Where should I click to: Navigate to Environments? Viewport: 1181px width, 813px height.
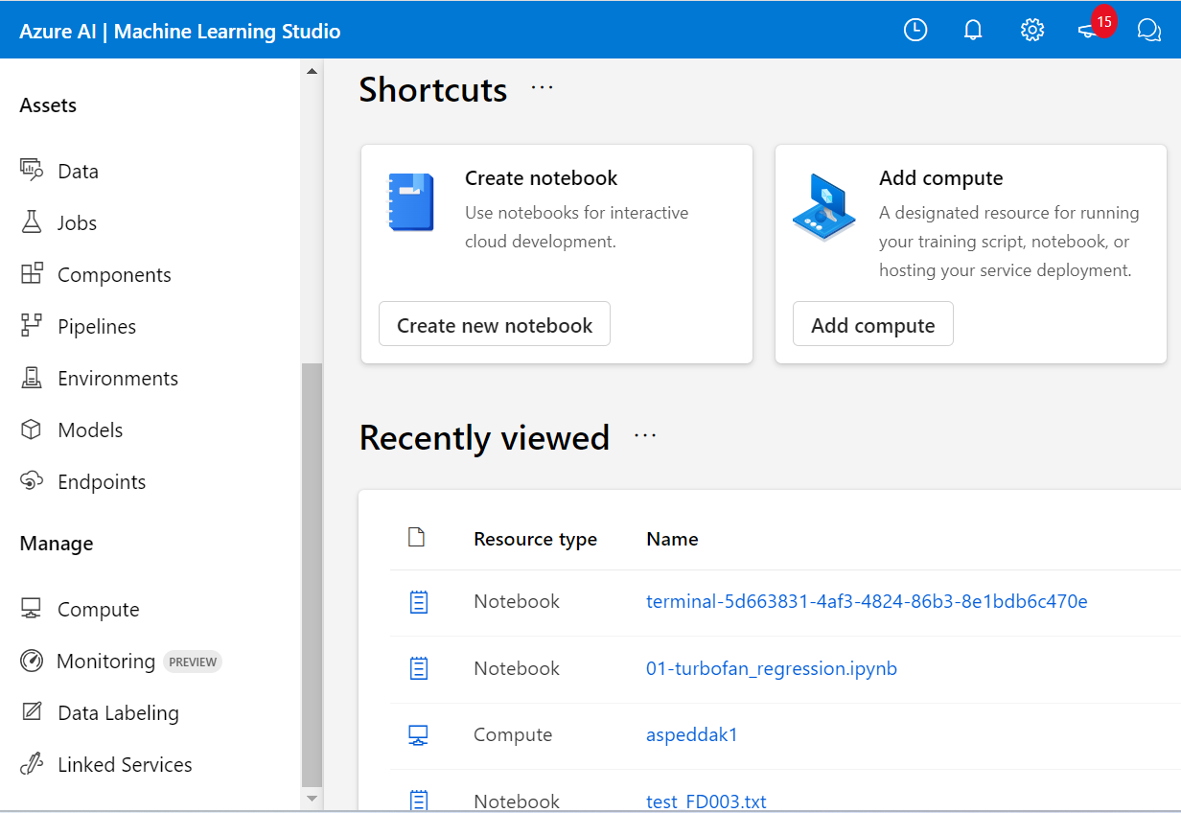[118, 378]
